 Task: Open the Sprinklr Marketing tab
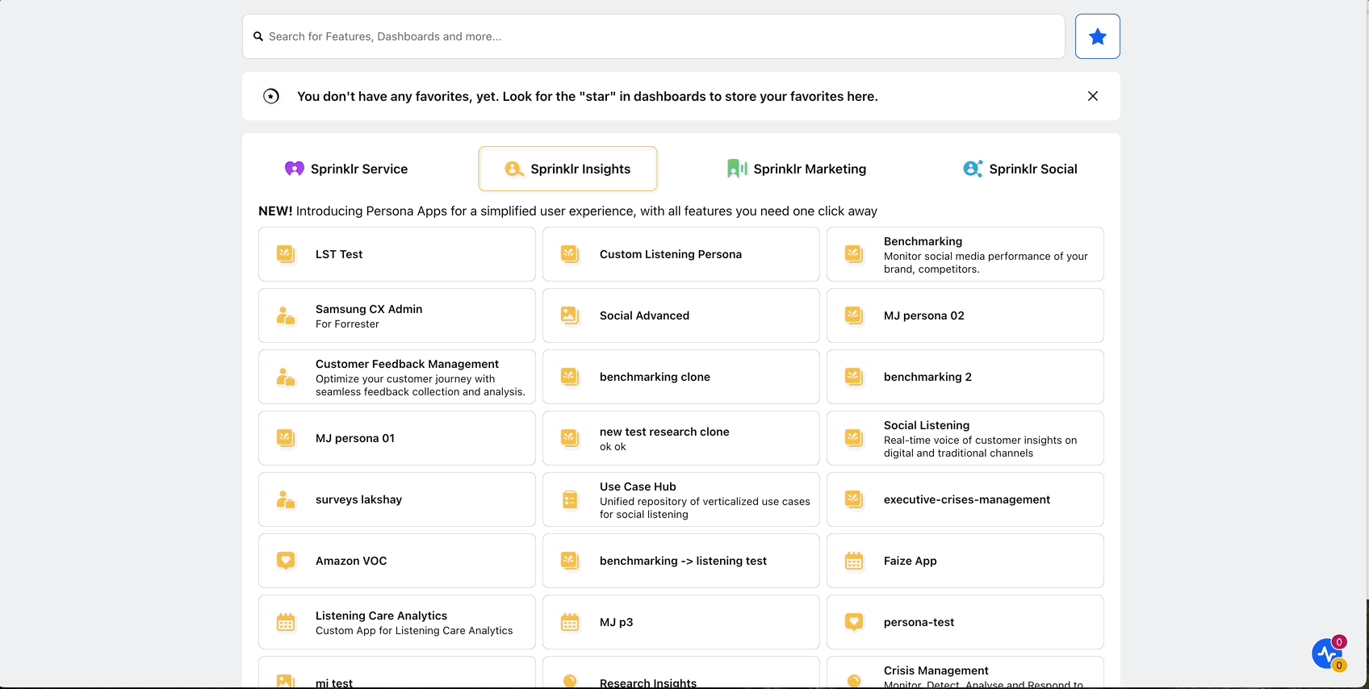[x=797, y=169]
